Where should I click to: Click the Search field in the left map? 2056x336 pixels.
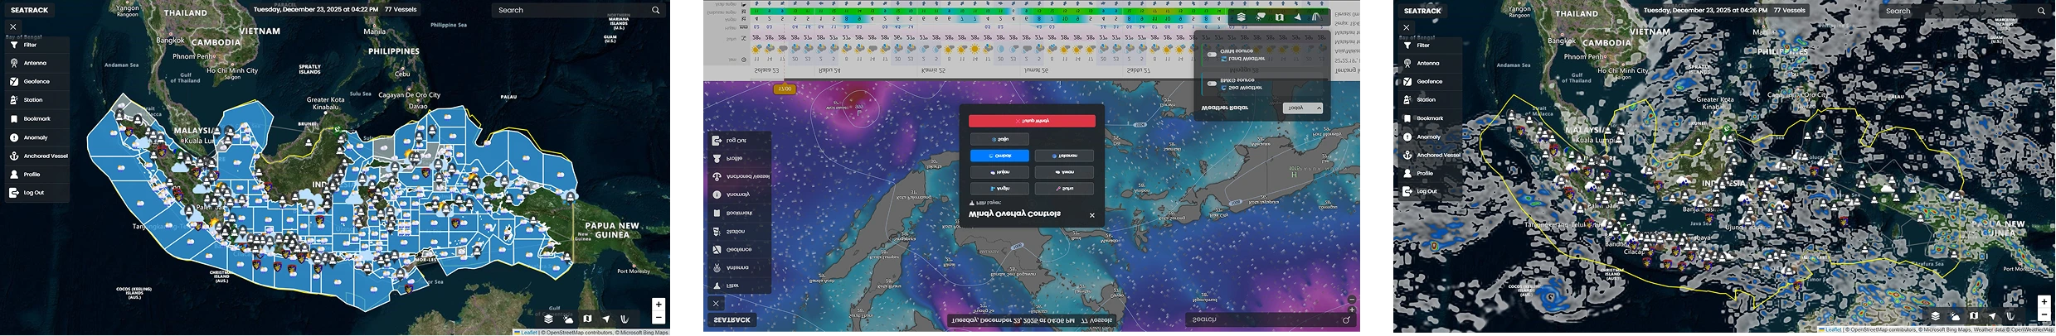tap(572, 10)
